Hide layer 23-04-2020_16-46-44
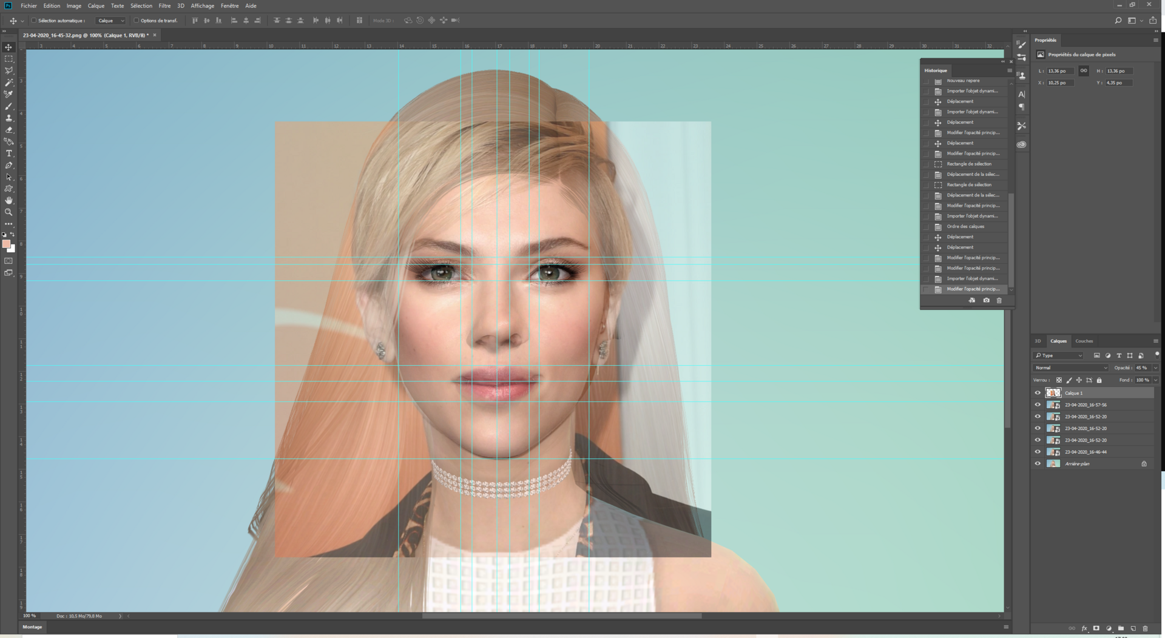Viewport: 1165px width, 638px height. (1038, 452)
